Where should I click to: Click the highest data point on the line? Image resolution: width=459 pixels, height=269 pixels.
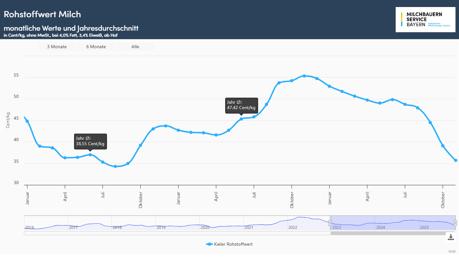click(x=304, y=76)
